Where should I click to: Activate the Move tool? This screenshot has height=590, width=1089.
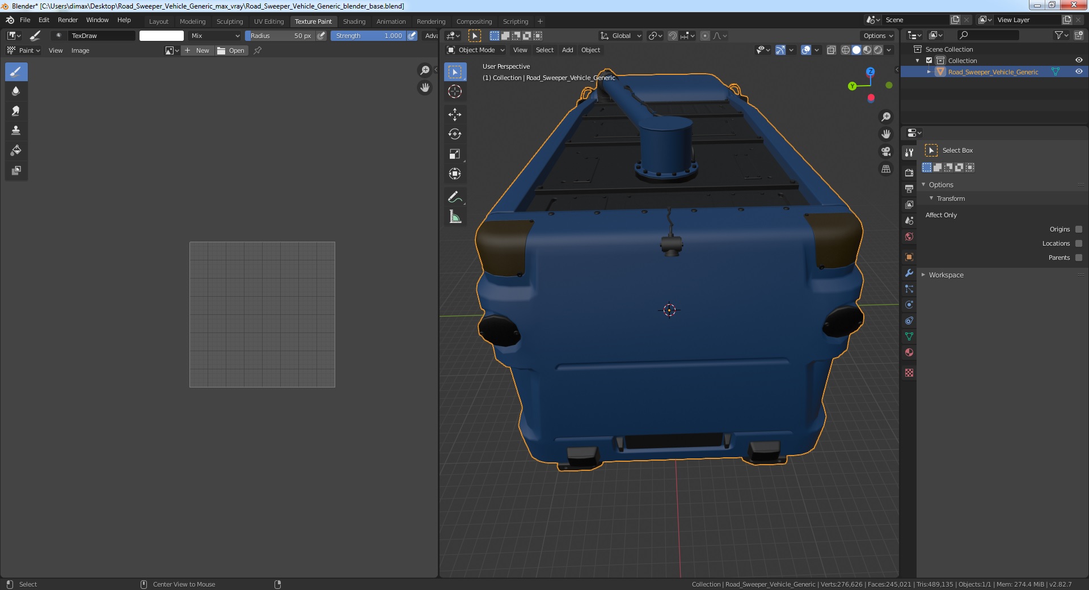(455, 115)
